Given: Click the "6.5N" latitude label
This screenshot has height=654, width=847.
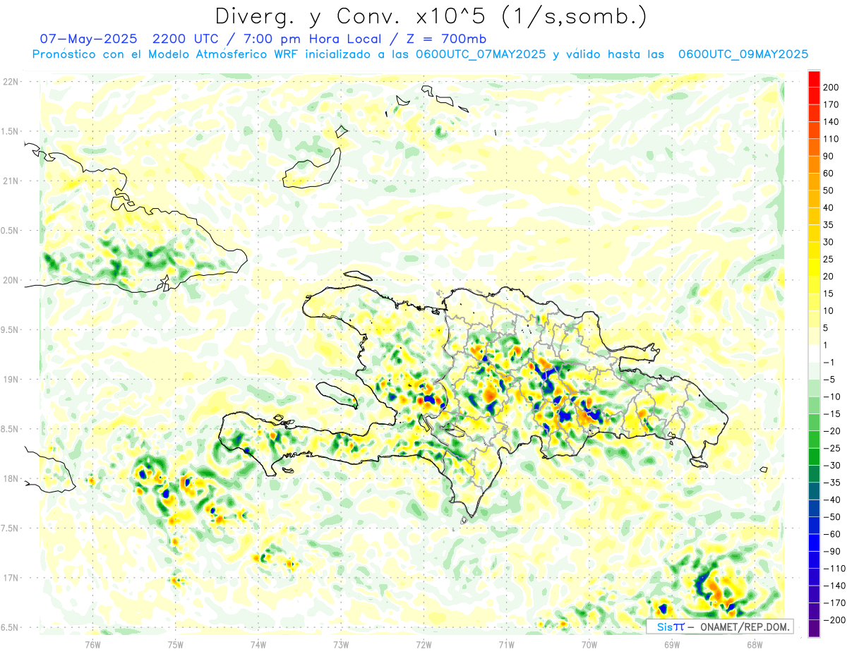Looking at the screenshot, I should (11, 627).
